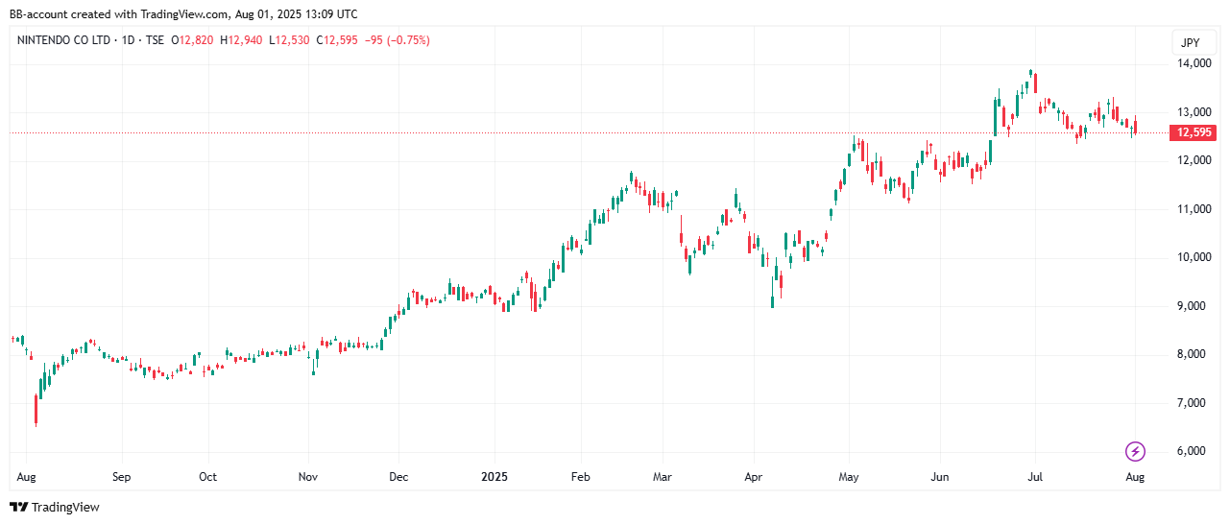
Task: Click the Sep label on time axis
Action: [x=121, y=476]
